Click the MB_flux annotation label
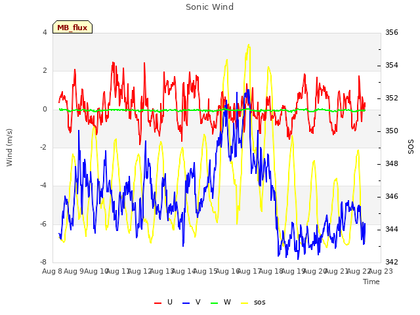 [72, 28]
